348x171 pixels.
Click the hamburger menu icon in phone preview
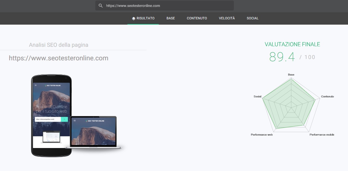35,85
